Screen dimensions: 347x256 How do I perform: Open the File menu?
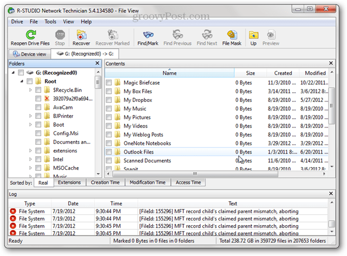click(34, 22)
